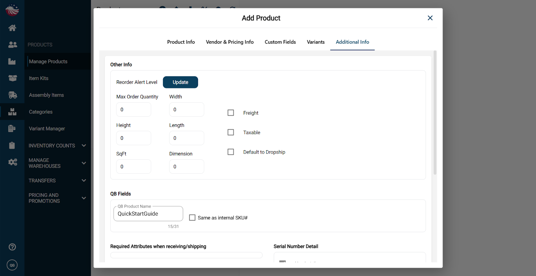536x276 pixels.
Task: Toggle Default to Dropship checkbox
Action: tap(231, 152)
